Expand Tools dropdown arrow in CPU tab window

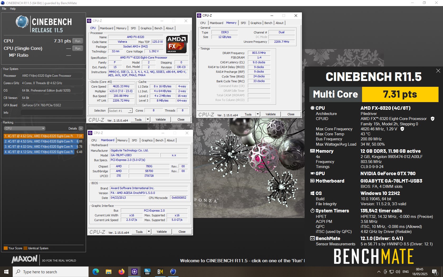point(148,120)
